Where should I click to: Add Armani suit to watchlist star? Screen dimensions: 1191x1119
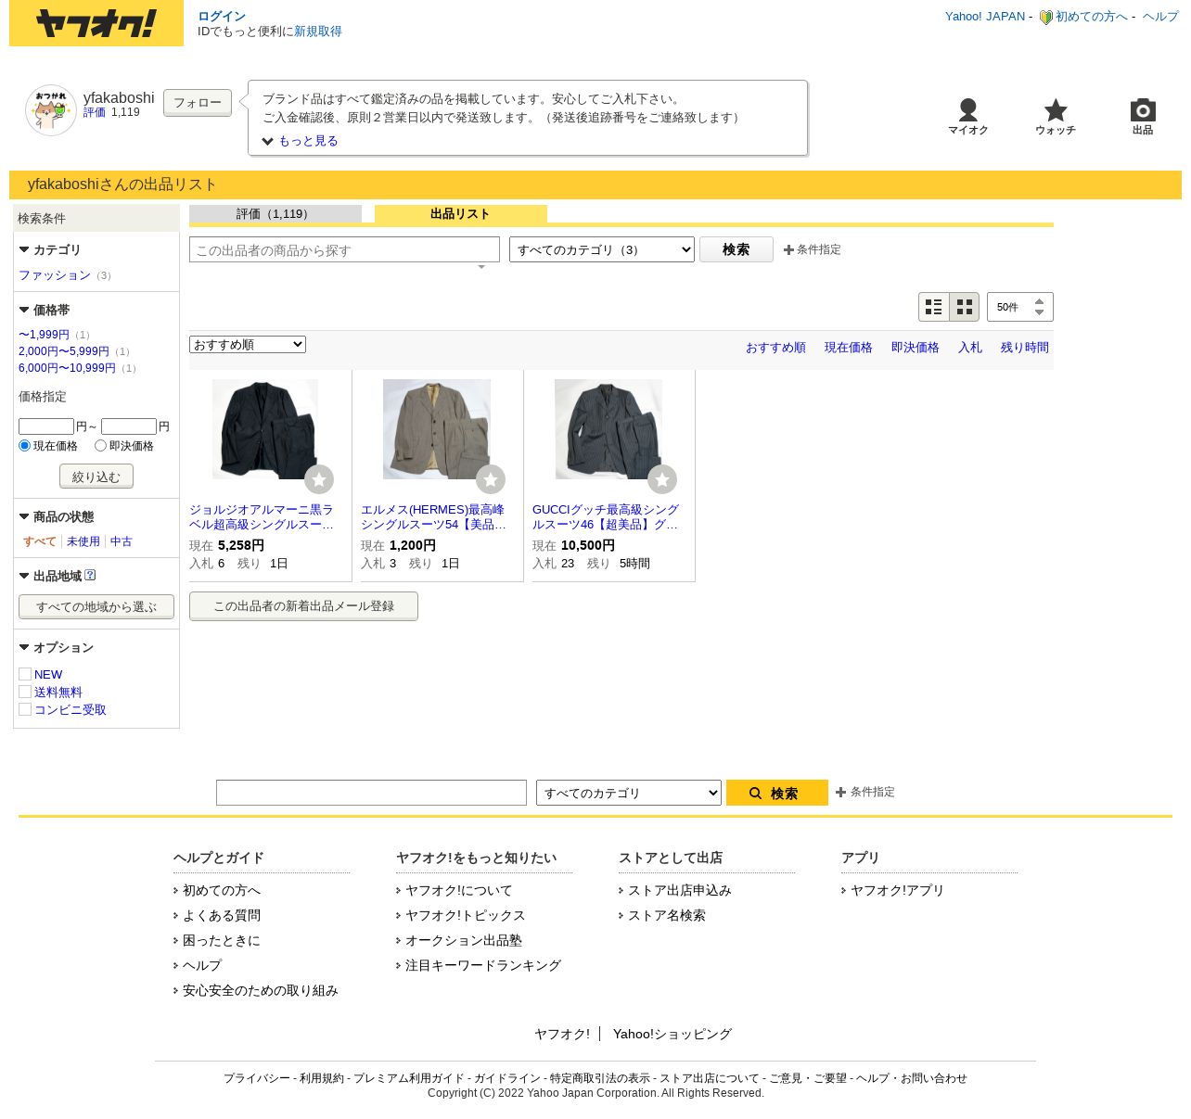pos(319,479)
